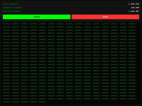Click prime 1639577 in the list
Screen dimensions: 142x106
pos(15,24)
